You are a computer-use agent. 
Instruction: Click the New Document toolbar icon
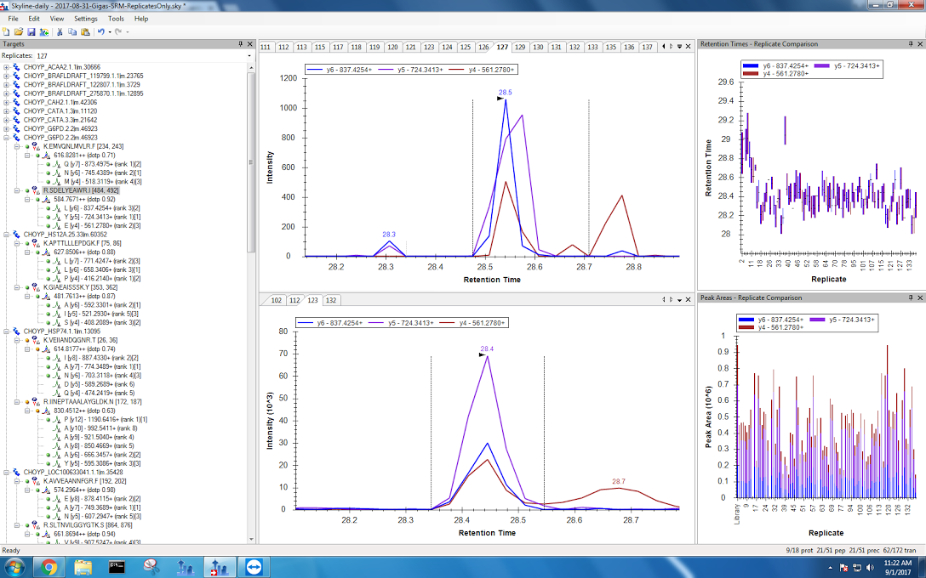[x=7, y=31]
